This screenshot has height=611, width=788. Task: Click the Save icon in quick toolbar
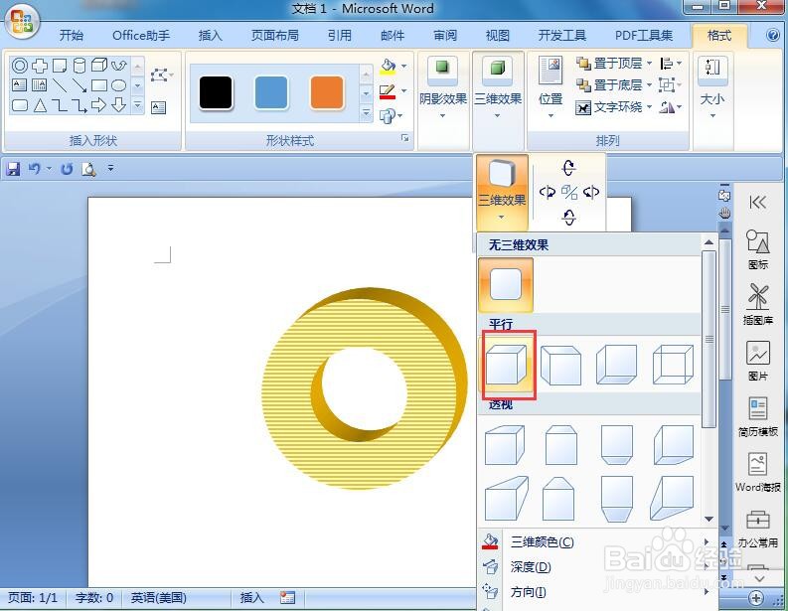13,169
